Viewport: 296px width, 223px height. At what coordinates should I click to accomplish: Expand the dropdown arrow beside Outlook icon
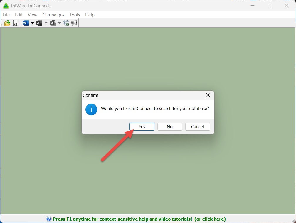[59, 23]
